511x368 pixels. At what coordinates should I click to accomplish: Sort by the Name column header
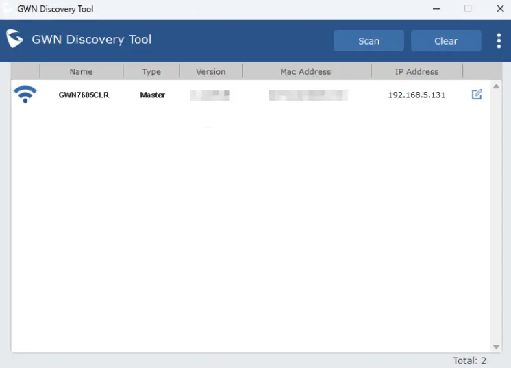(81, 72)
